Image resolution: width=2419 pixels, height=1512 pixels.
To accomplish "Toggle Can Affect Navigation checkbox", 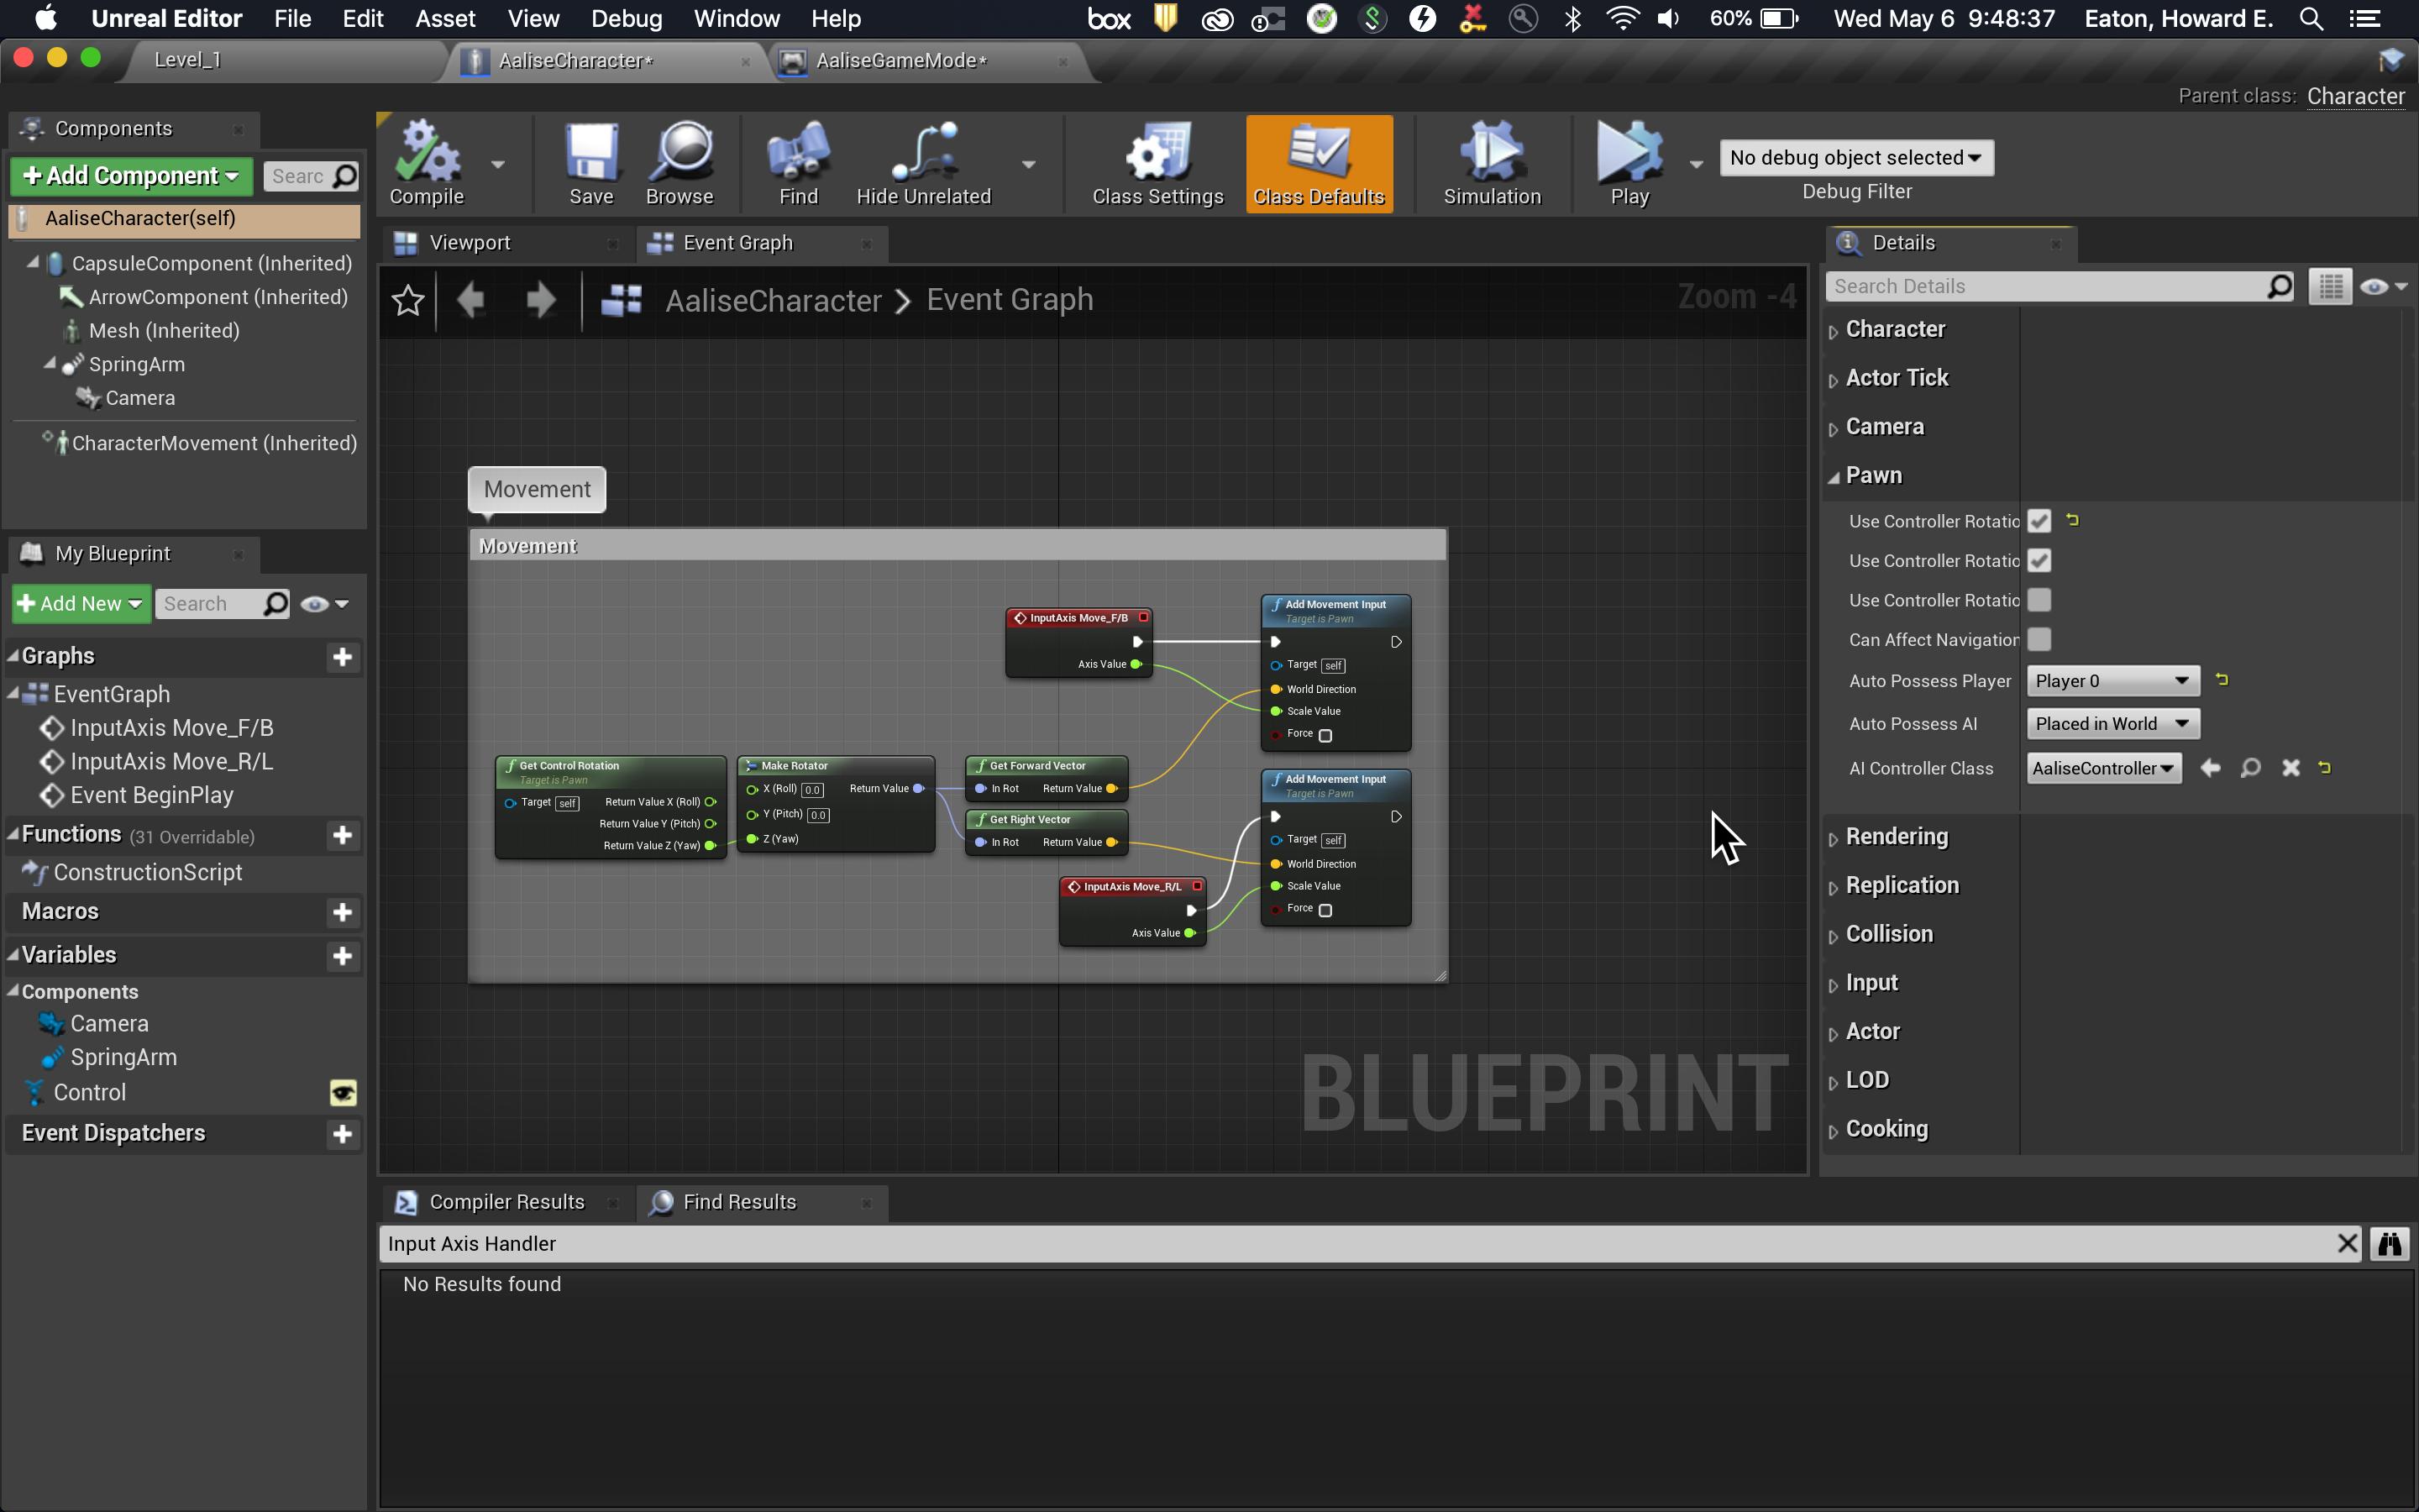I will tap(2039, 640).
